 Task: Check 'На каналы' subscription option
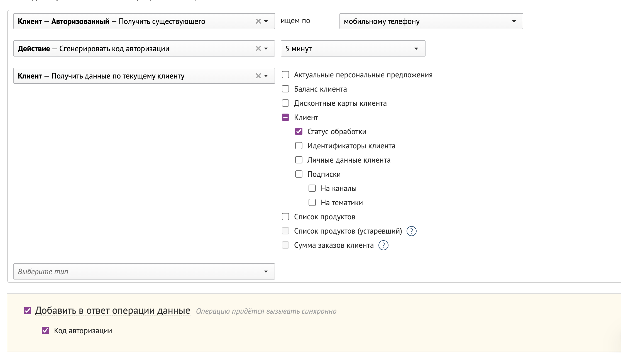coord(312,188)
